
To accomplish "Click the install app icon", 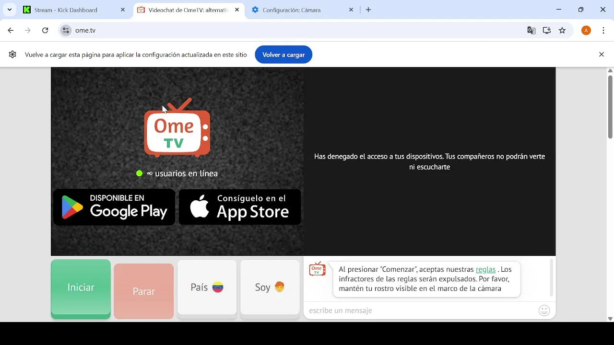I will [x=547, y=31].
